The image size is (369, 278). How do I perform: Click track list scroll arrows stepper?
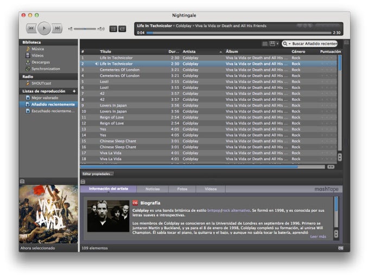(340, 157)
